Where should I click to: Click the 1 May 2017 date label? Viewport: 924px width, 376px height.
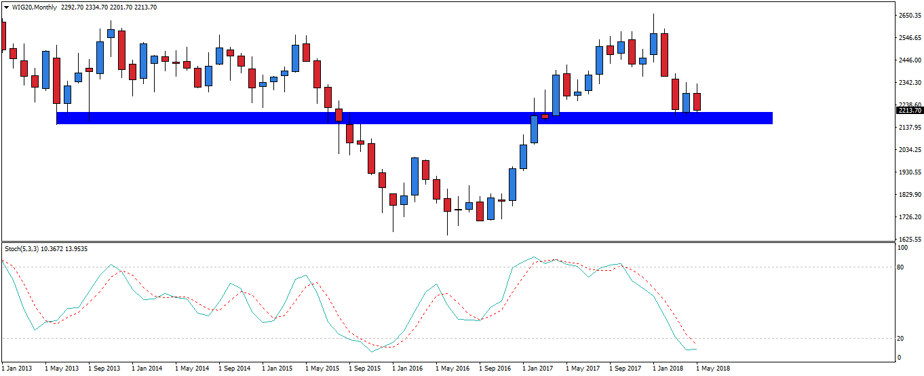pyautogui.click(x=583, y=369)
